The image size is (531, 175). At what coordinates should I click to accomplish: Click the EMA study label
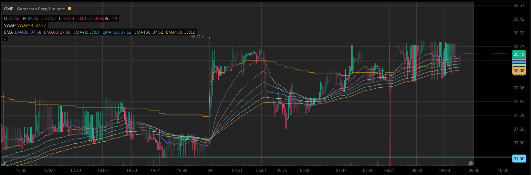pos(8,32)
